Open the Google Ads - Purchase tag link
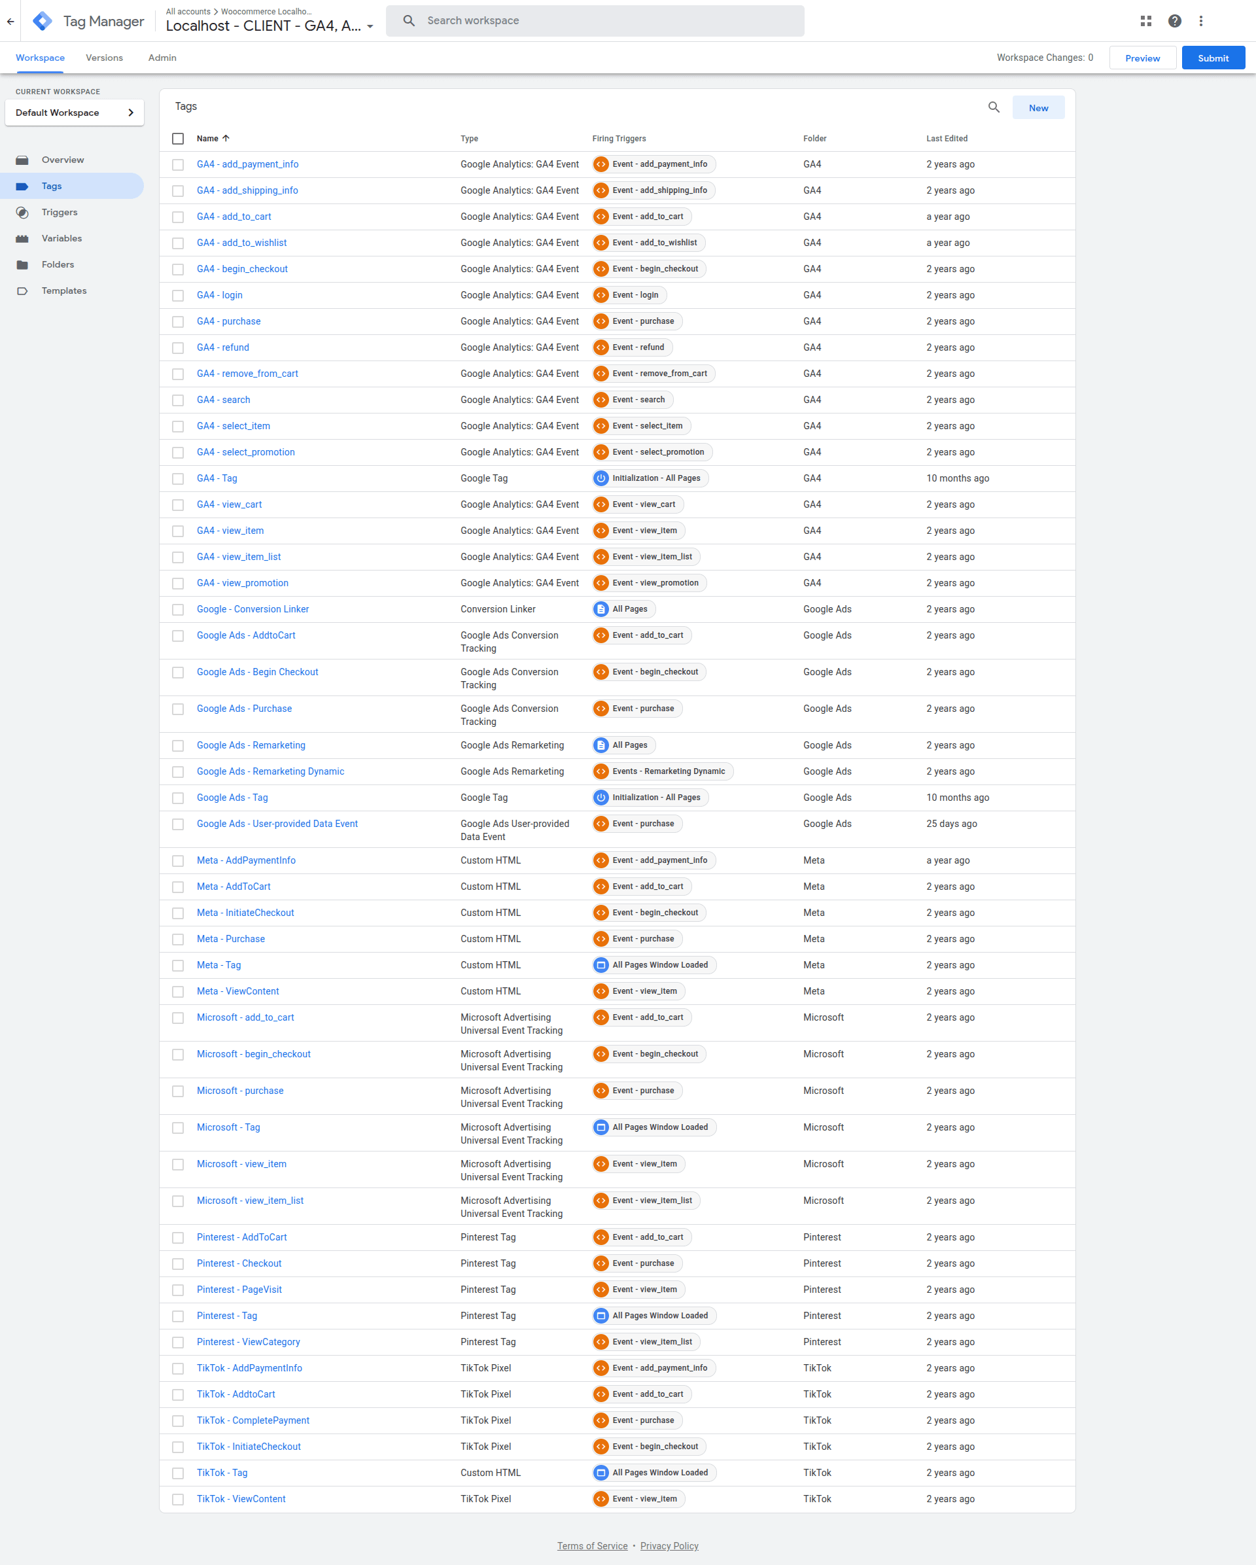The image size is (1256, 1565). pyautogui.click(x=244, y=709)
